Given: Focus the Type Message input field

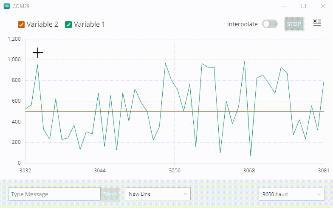Looking at the screenshot, I should point(54,194).
